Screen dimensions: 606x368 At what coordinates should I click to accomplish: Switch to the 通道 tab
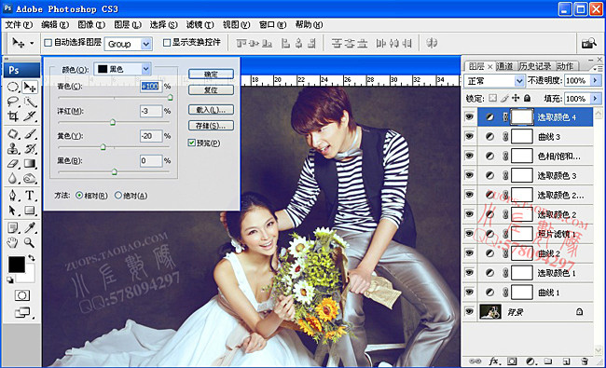click(x=504, y=66)
